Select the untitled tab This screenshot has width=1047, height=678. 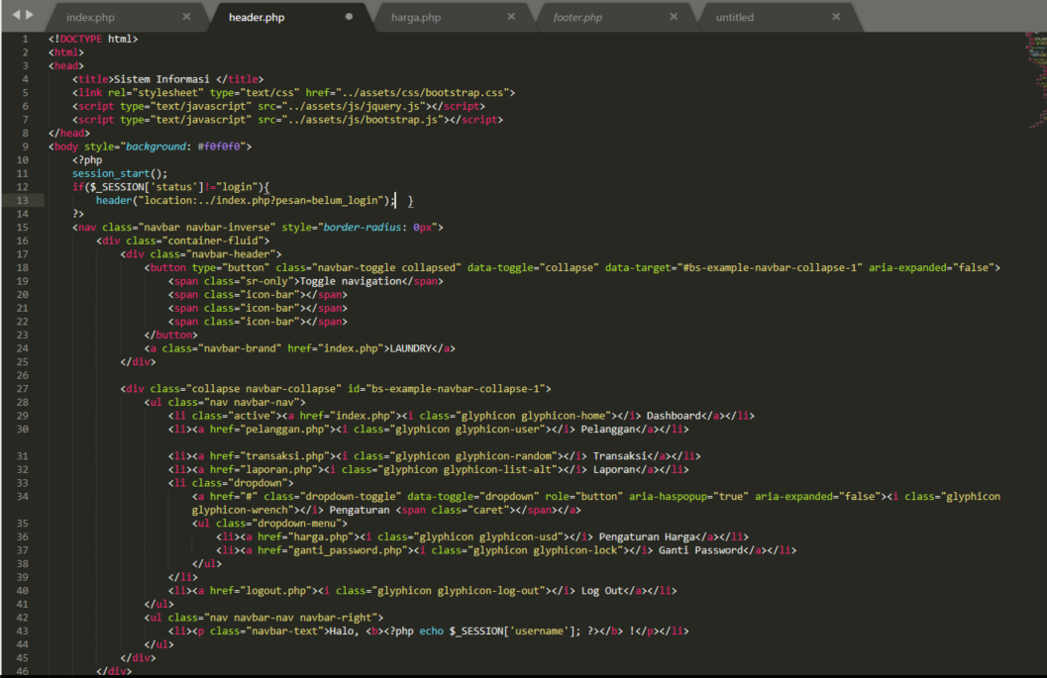[734, 16]
